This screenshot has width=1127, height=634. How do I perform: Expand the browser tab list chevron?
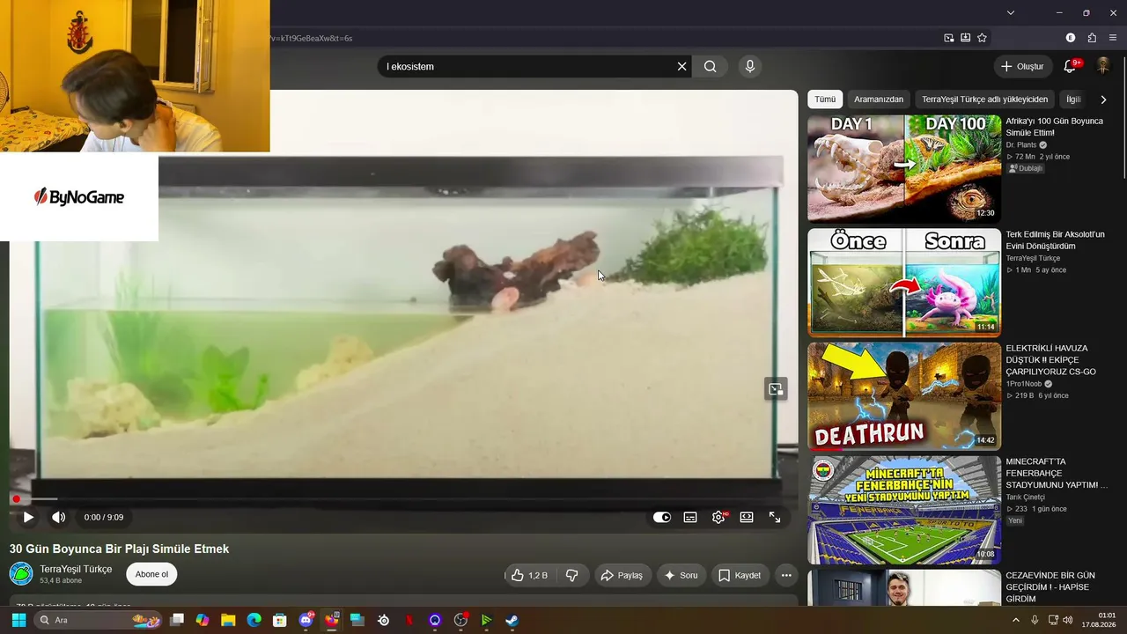pos(1011,13)
